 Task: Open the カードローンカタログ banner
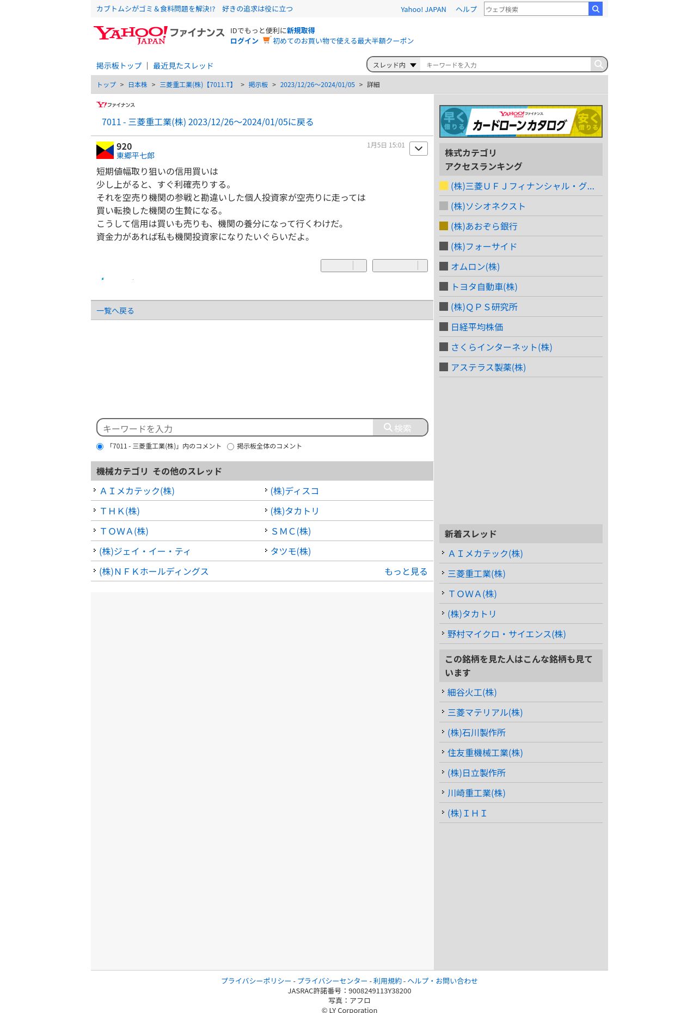[x=521, y=121]
